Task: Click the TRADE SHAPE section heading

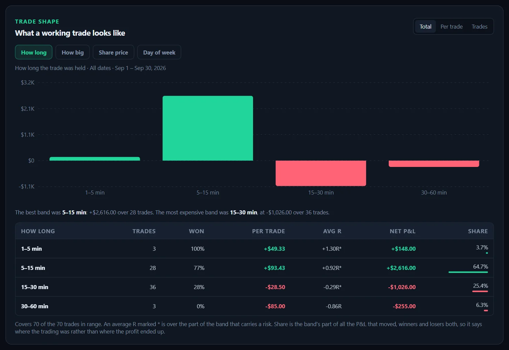Action: 37,22
